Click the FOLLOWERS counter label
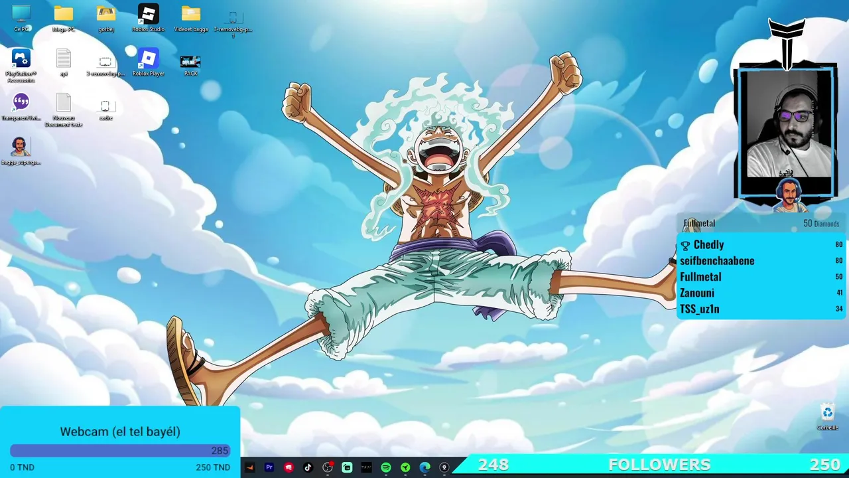Image resolution: width=849 pixels, height=478 pixels. (x=659, y=465)
